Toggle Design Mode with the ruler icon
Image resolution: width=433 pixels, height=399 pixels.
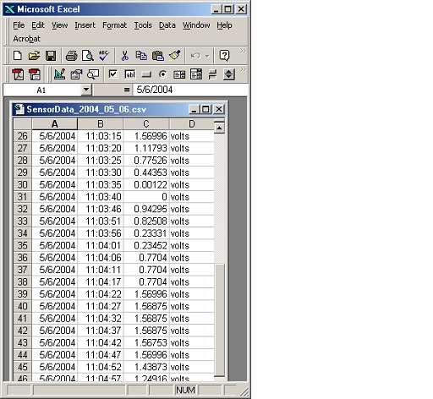60,74
